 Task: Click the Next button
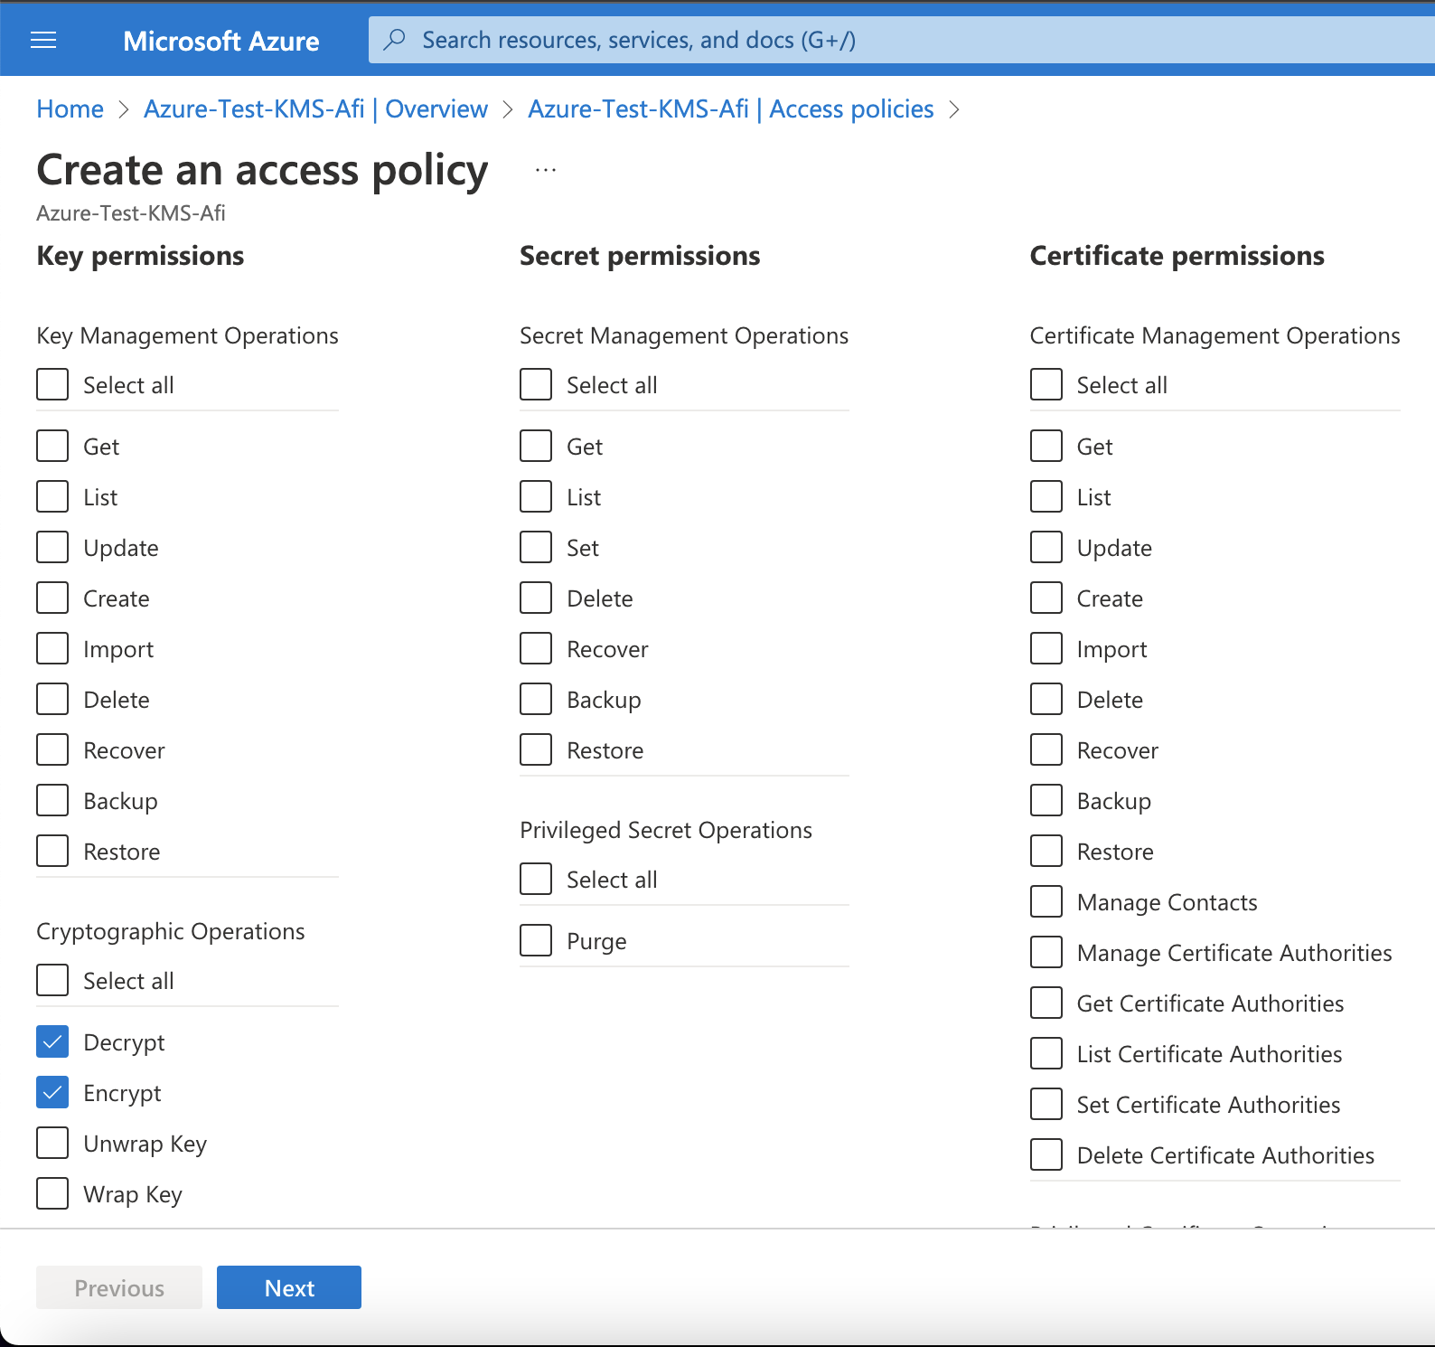pyautogui.click(x=289, y=1287)
